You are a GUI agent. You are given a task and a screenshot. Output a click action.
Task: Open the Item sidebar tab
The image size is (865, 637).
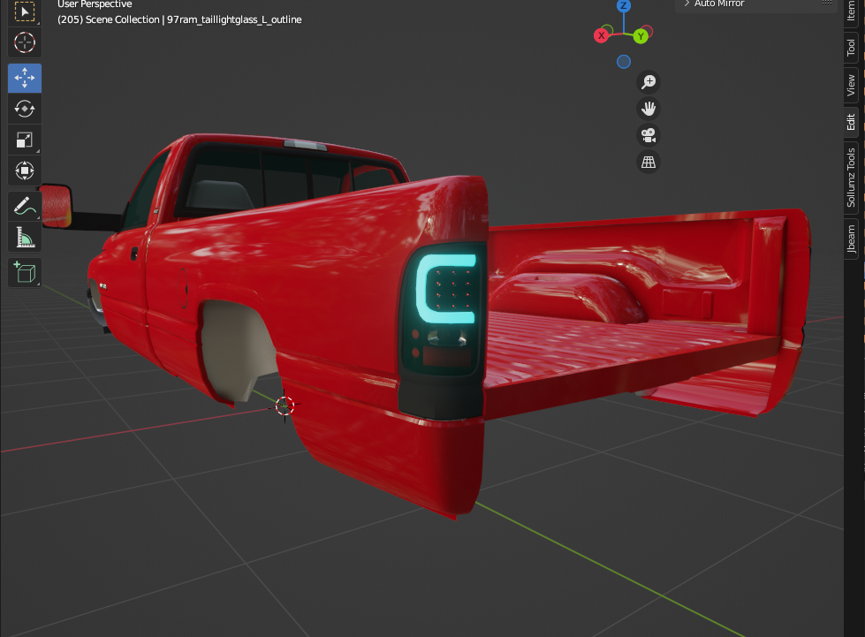tap(851, 11)
